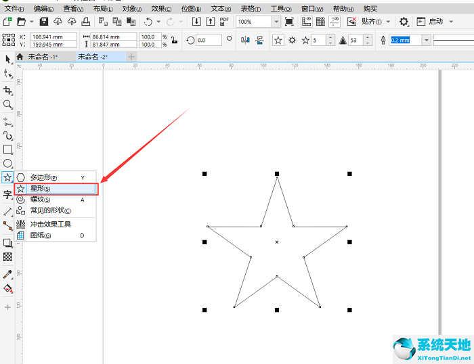Screen dimensions: 474x364
Task: Select the Text tool (字)
Action: (7, 195)
